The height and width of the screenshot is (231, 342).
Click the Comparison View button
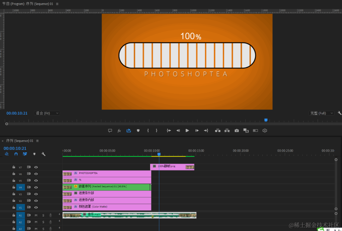[x=246, y=131]
